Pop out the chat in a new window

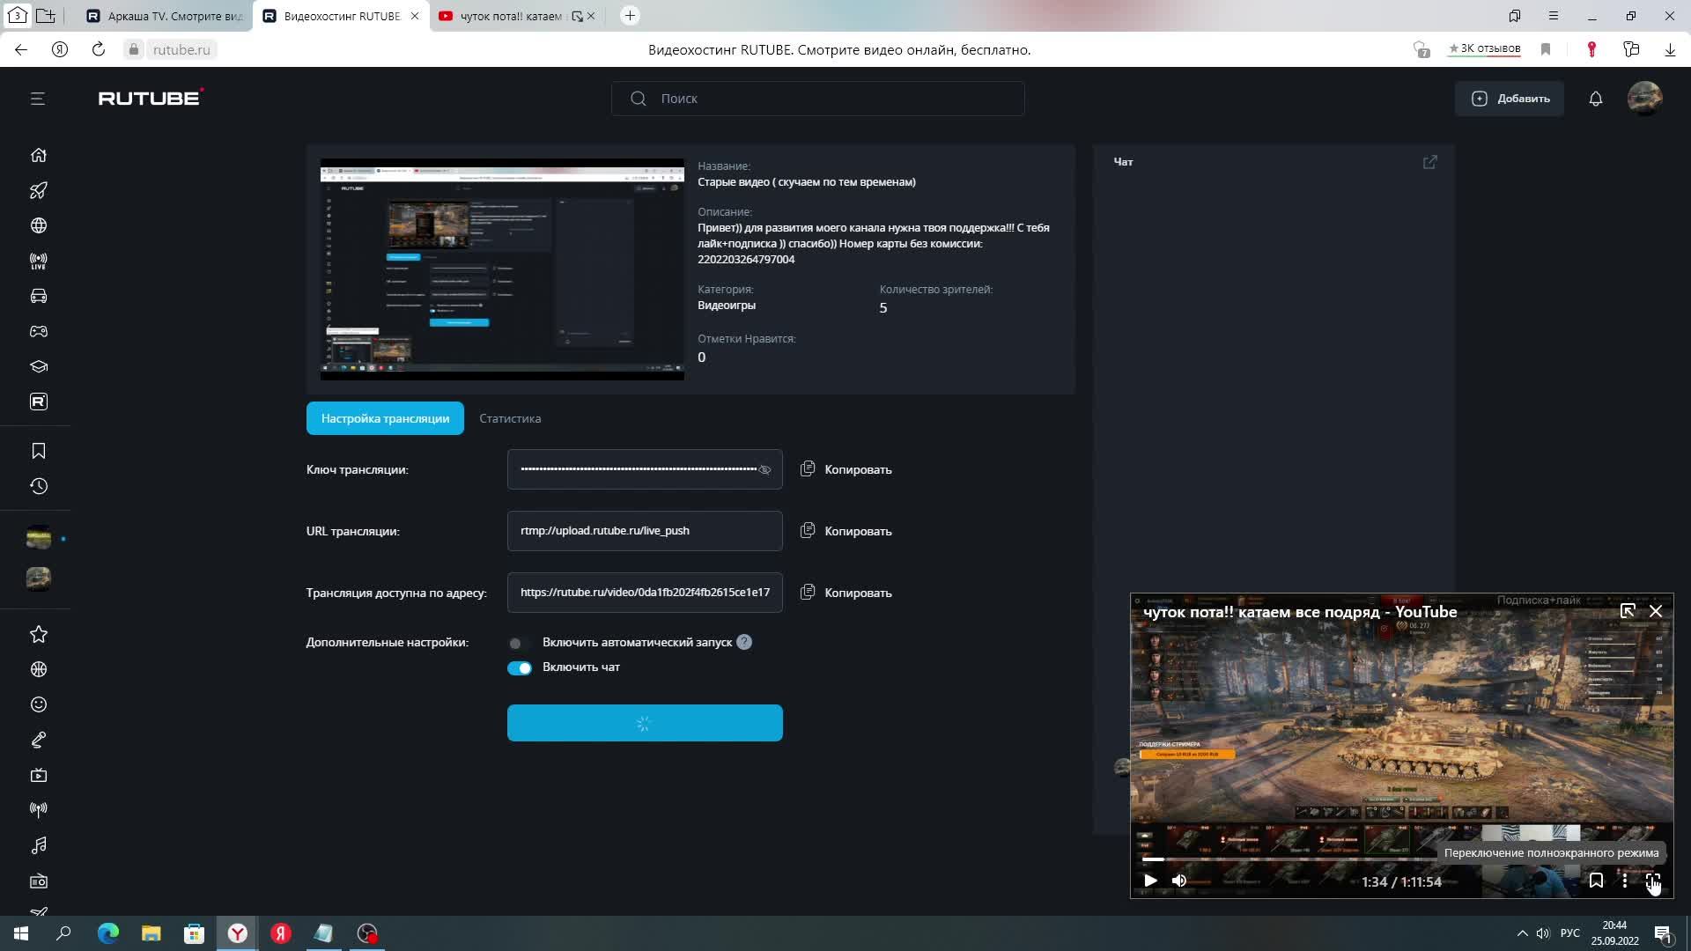1429,162
